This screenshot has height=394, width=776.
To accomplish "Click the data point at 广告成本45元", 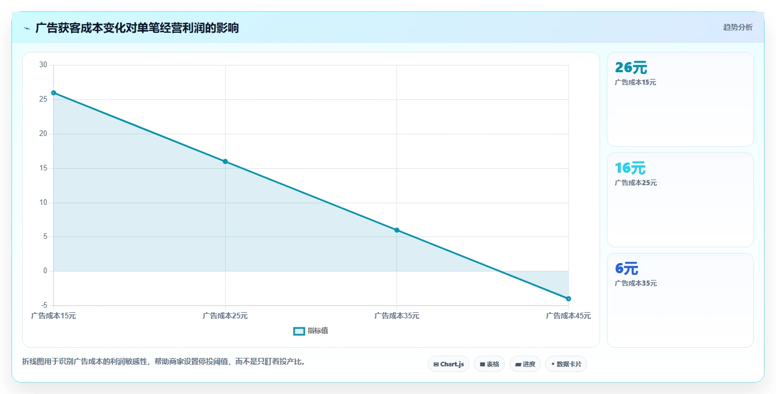I will coord(568,299).
